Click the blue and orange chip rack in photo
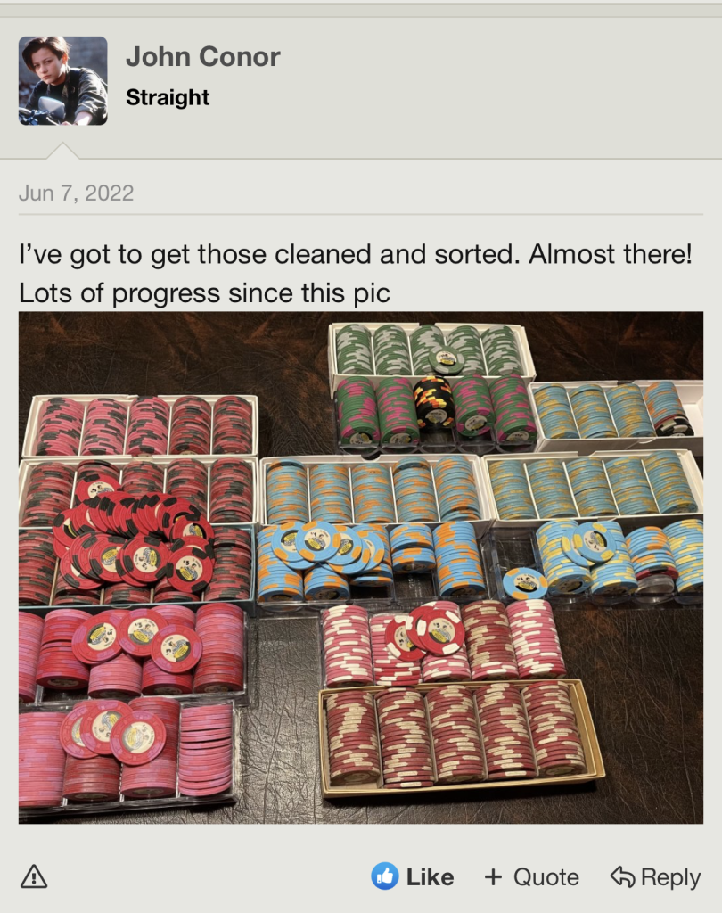The width and height of the screenshot is (722, 913). [373, 492]
